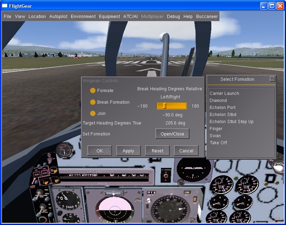Open the File menu
The image size is (286, 225).
7,17
